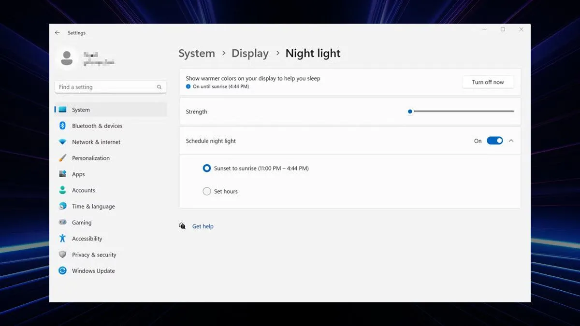The width and height of the screenshot is (580, 326).
Task: Open the Apps icon in sidebar
Action: click(62, 174)
